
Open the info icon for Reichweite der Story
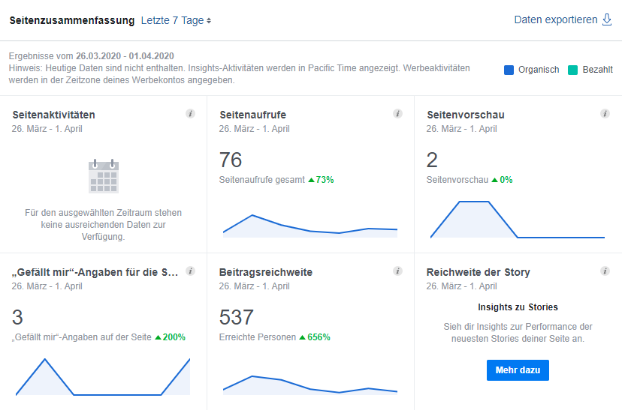click(x=605, y=271)
